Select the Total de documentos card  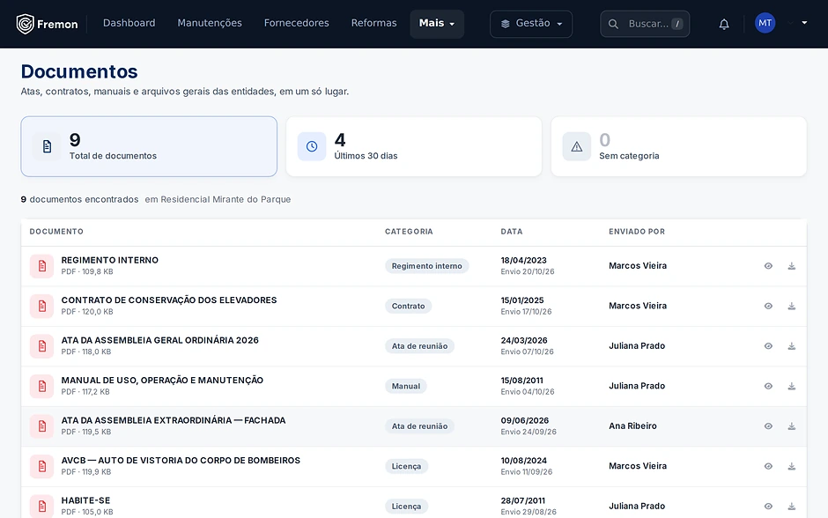(149, 146)
